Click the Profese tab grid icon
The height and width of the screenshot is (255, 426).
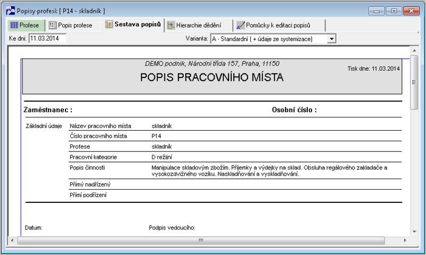pos(14,25)
